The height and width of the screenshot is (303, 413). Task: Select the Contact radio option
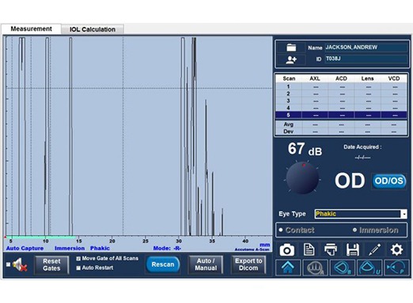(x=281, y=230)
